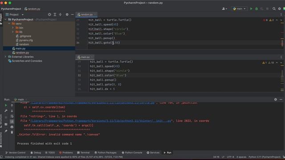Select pyvenv.cfg in project tree
The image size is (285, 160).
tap(24, 40)
